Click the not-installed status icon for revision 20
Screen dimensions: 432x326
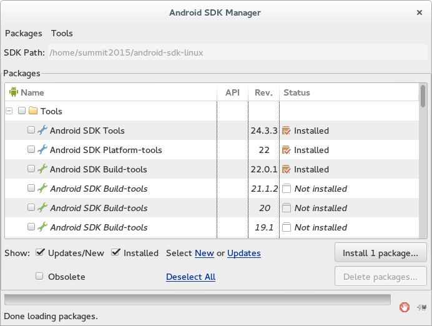click(x=287, y=208)
